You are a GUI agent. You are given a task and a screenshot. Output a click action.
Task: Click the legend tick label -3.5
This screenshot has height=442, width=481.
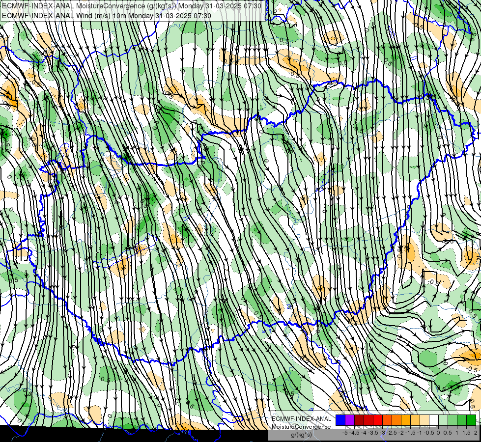(x=373, y=433)
